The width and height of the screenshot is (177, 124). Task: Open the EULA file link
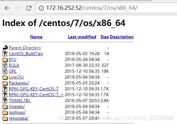tap(14, 65)
